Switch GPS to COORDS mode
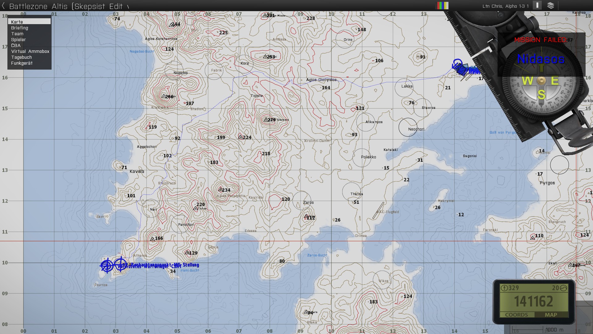 point(516,315)
